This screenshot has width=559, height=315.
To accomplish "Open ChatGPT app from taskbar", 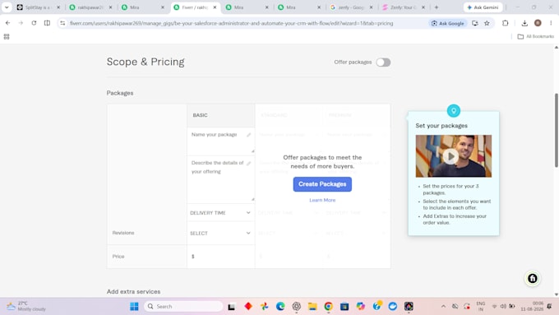I will click(x=296, y=306).
